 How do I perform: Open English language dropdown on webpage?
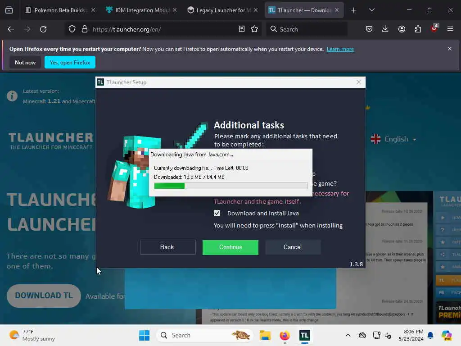tap(393, 139)
